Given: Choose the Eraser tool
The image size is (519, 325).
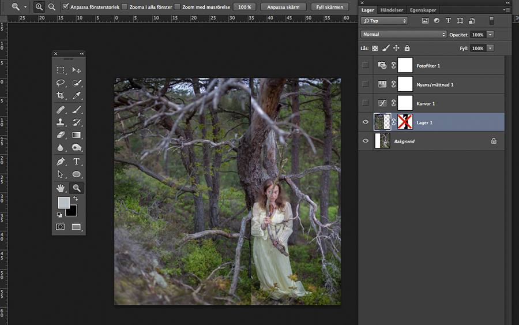Looking at the screenshot, I should click(61, 135).
